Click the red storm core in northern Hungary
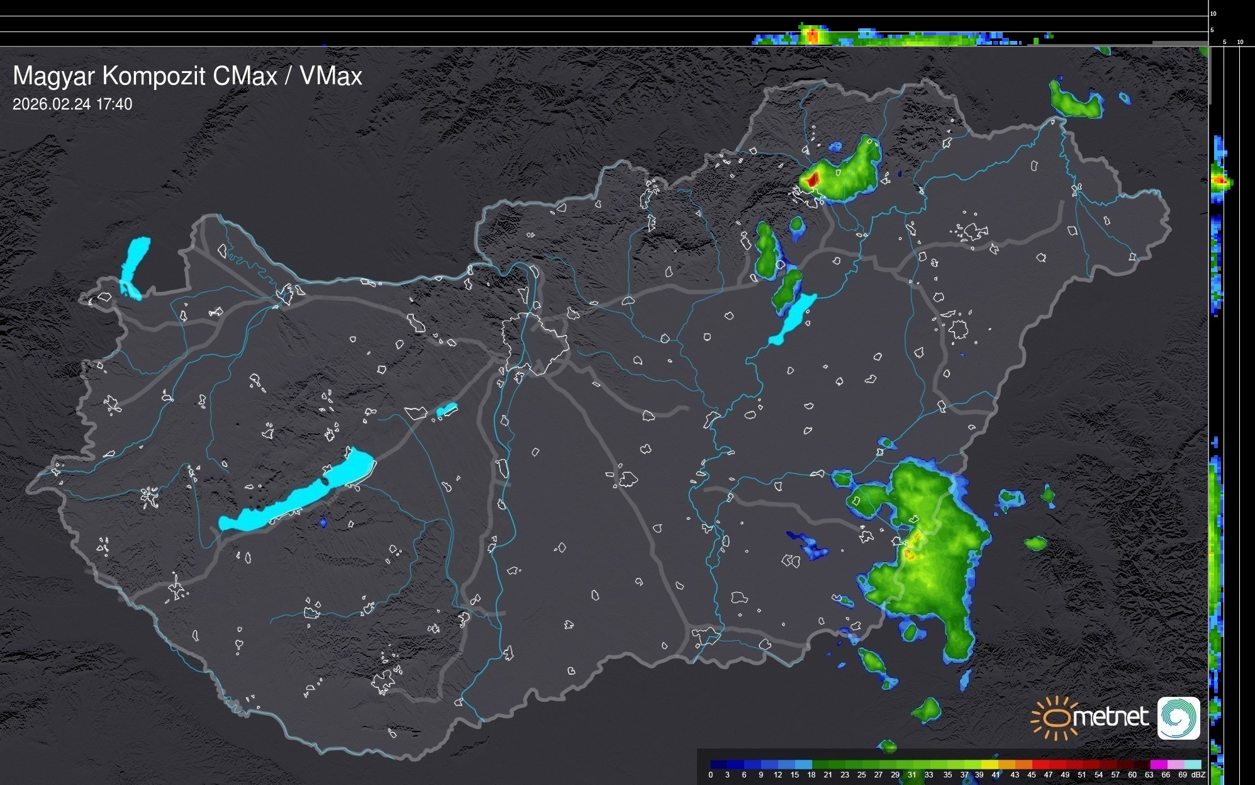This screenshot has height=785, width=1255. coord(812,179)
